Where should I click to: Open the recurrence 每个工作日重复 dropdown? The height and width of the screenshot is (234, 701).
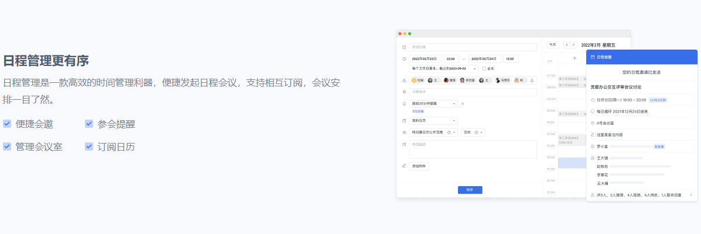[x=474, y=69]
